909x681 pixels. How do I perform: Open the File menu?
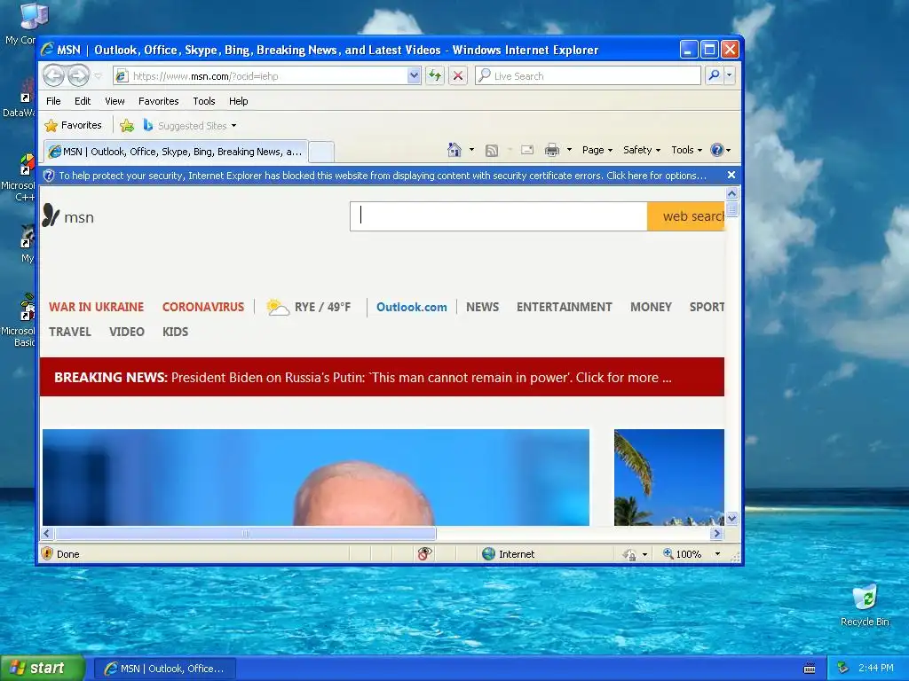(53, 101)
